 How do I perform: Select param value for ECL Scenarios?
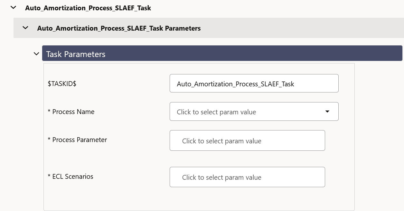(247, 177)
